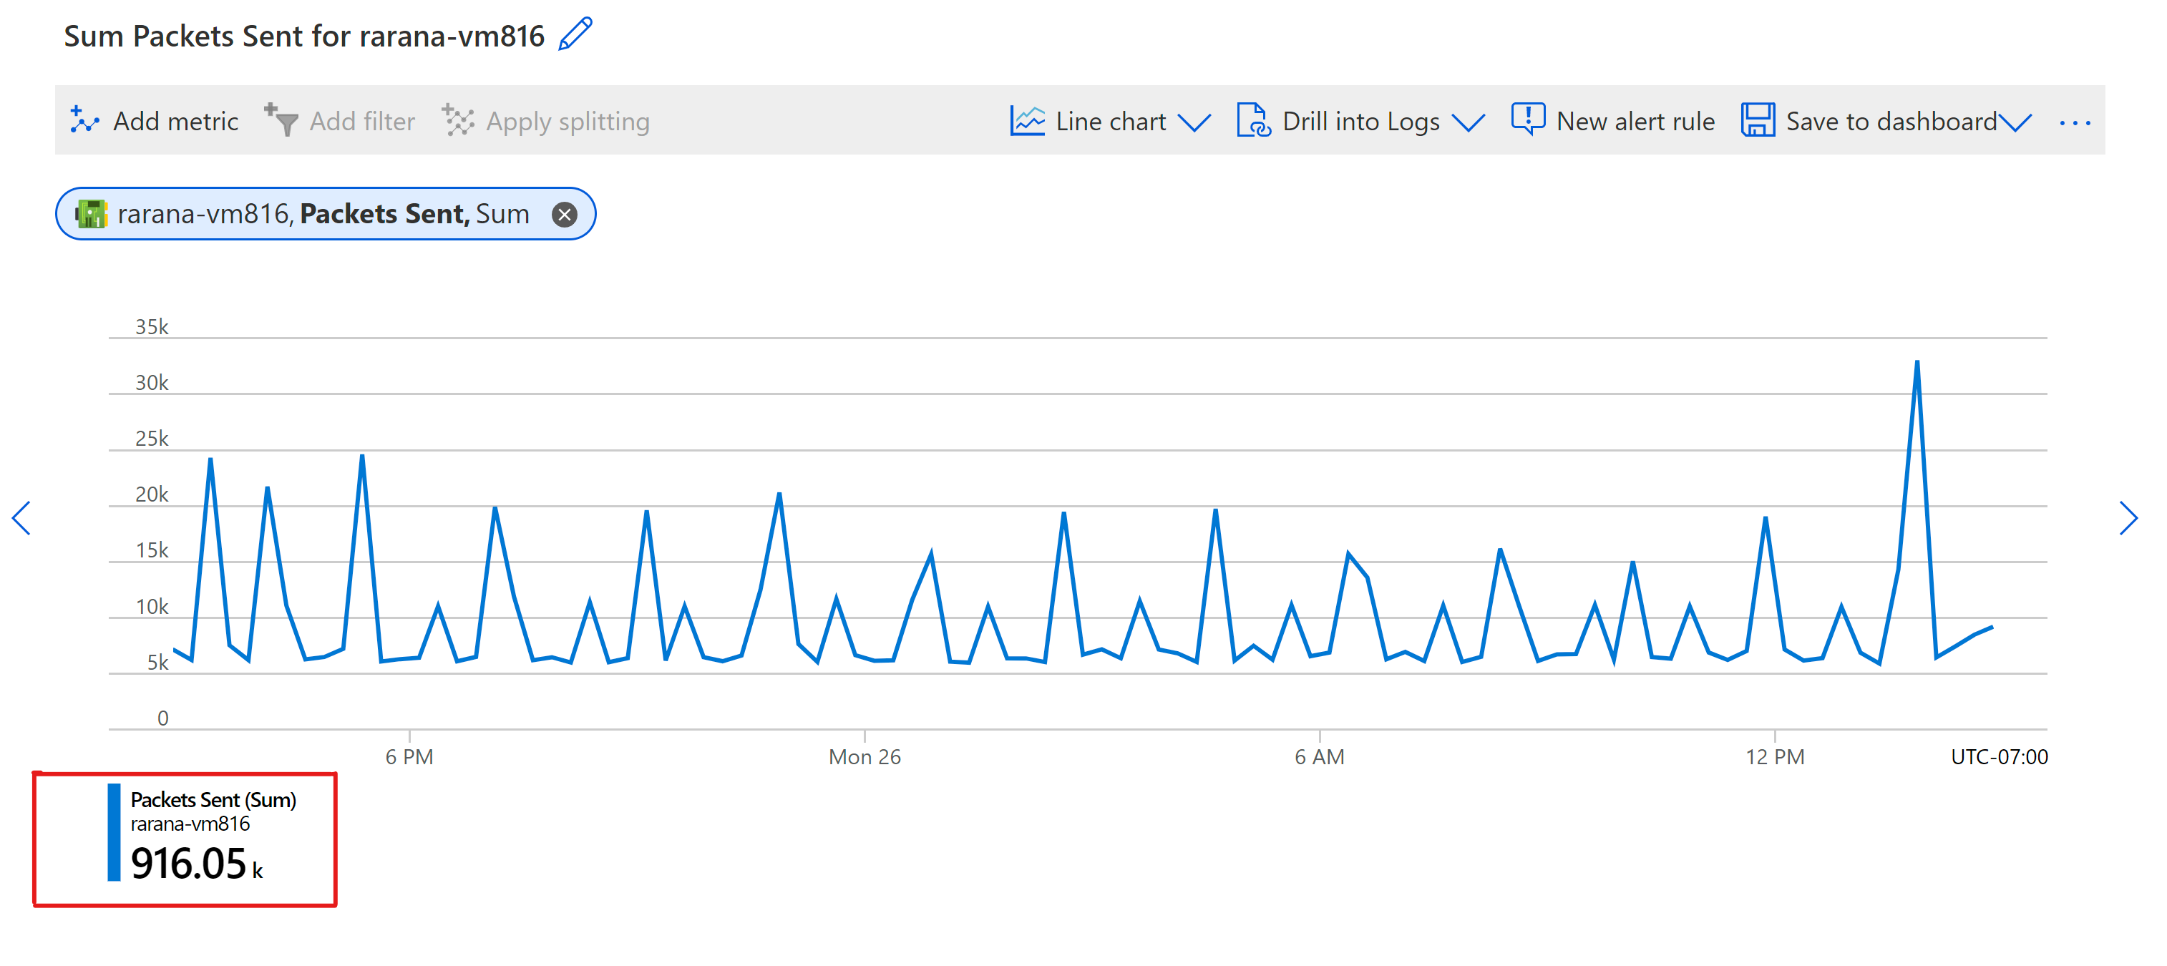The width and height of the screenshot is (2167, 966).
Task: Open the more options ellipsis menu
Action: pyautogui.click(x=2075, y=123)
